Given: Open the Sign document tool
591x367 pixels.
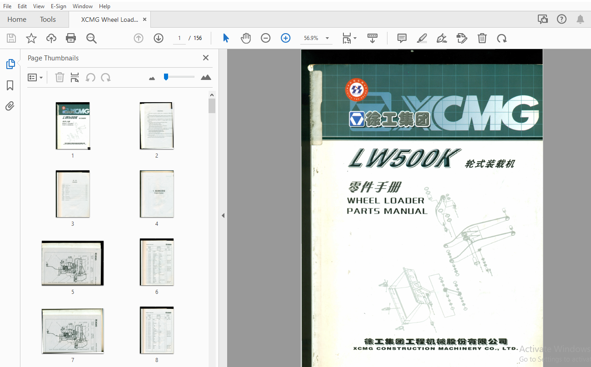Looking at the screenshot, I should [x=442, y=38].
